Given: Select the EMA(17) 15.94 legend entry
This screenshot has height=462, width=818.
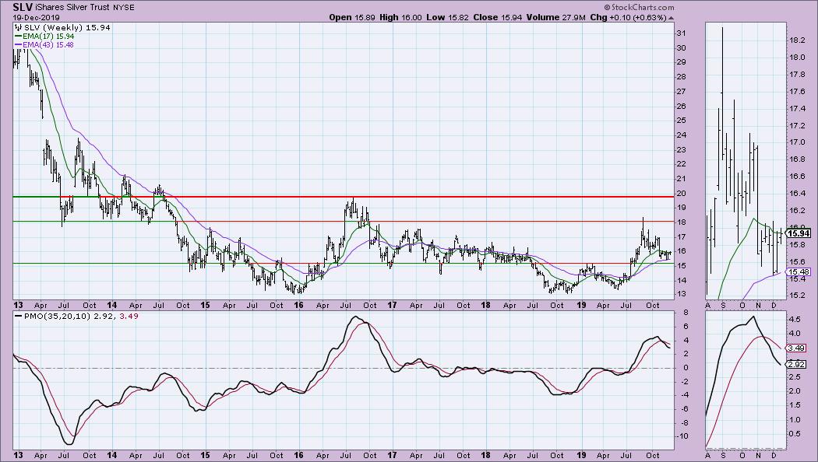Looking at the screenshot, I should [48, 37].
